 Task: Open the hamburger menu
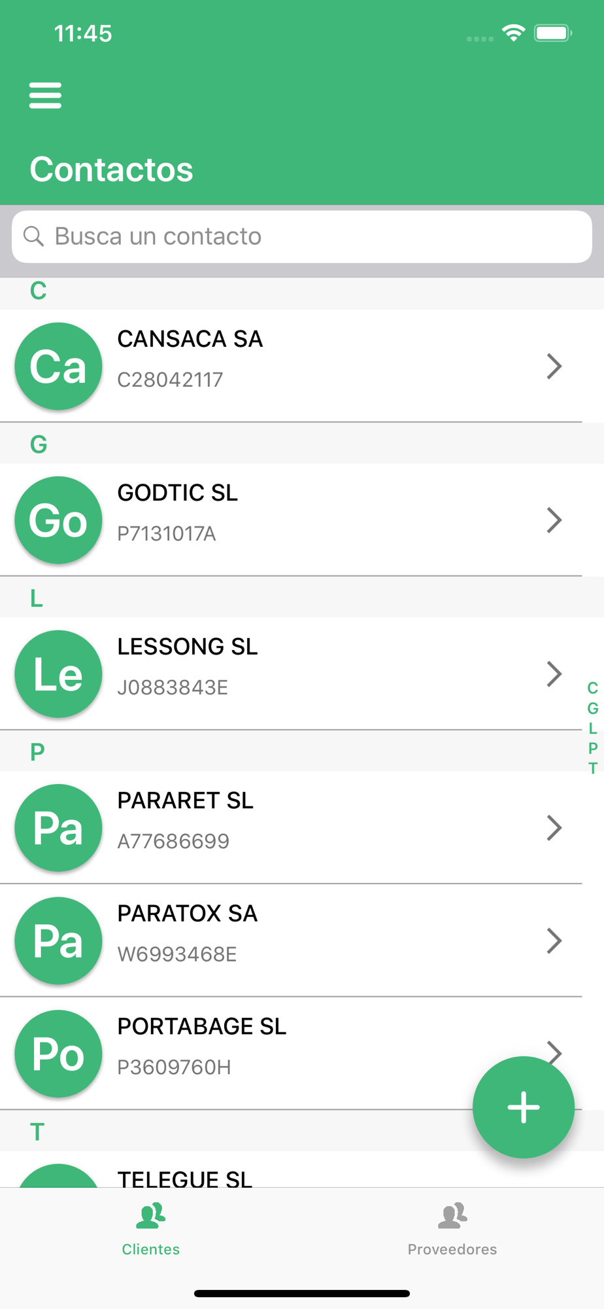45,96
